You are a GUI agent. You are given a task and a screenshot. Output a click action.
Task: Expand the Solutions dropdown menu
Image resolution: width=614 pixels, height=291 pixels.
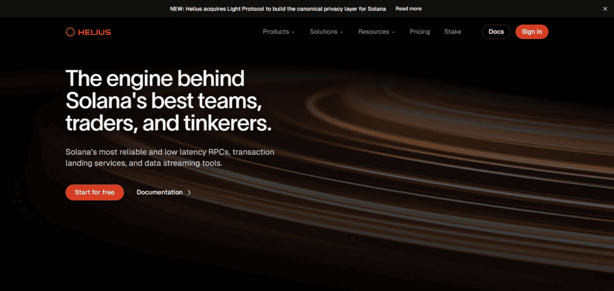327,32
